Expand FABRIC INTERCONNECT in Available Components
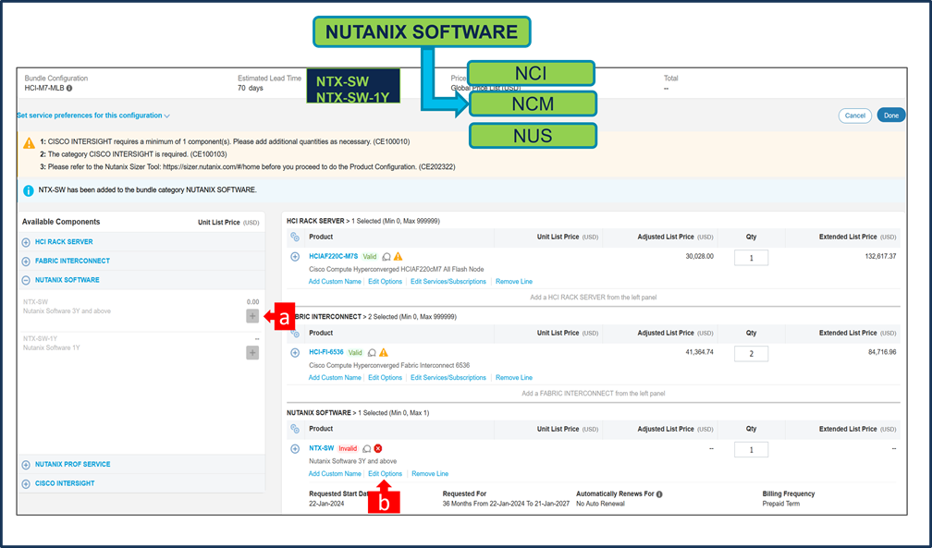 click(x=26, y=262)
